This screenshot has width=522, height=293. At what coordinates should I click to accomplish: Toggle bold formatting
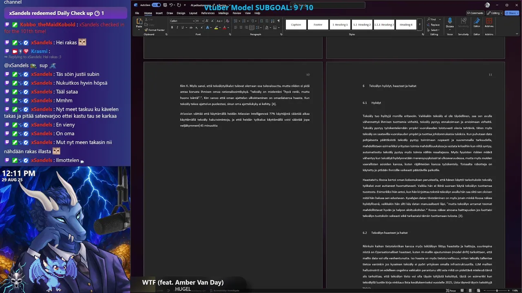point(172,27)
